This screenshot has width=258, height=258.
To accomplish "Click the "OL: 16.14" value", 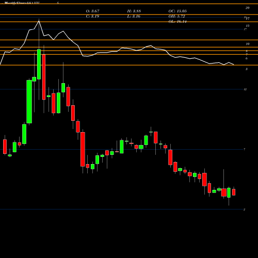I will coord(178,22).
